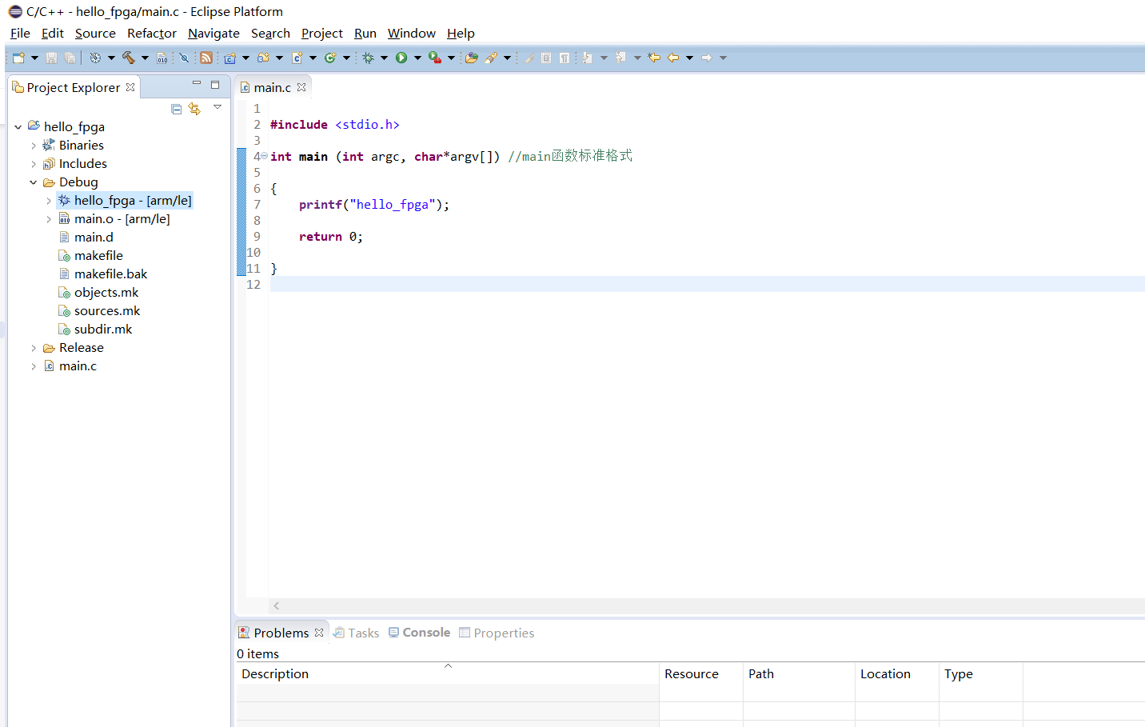Expand the Release folder

click(33, 347)
